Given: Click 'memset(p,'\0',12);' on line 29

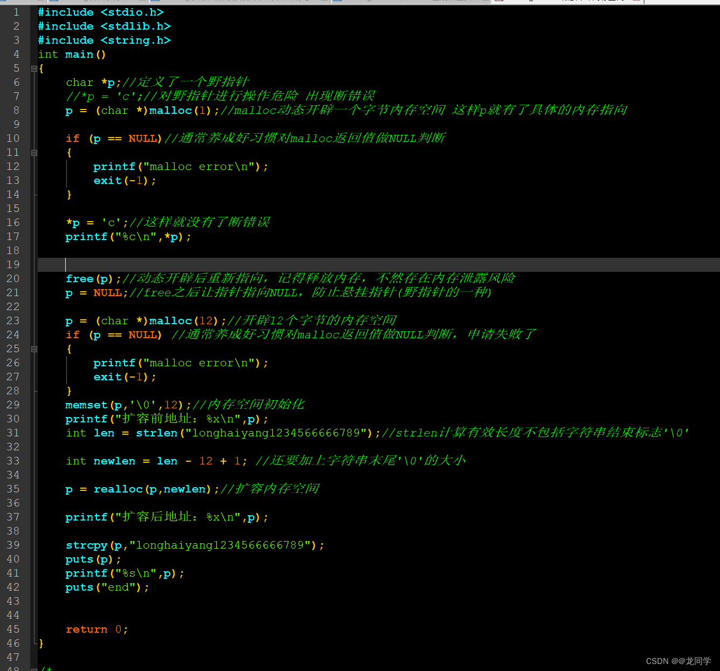Looking at the screenshot, I should click(x=128, y=405).
